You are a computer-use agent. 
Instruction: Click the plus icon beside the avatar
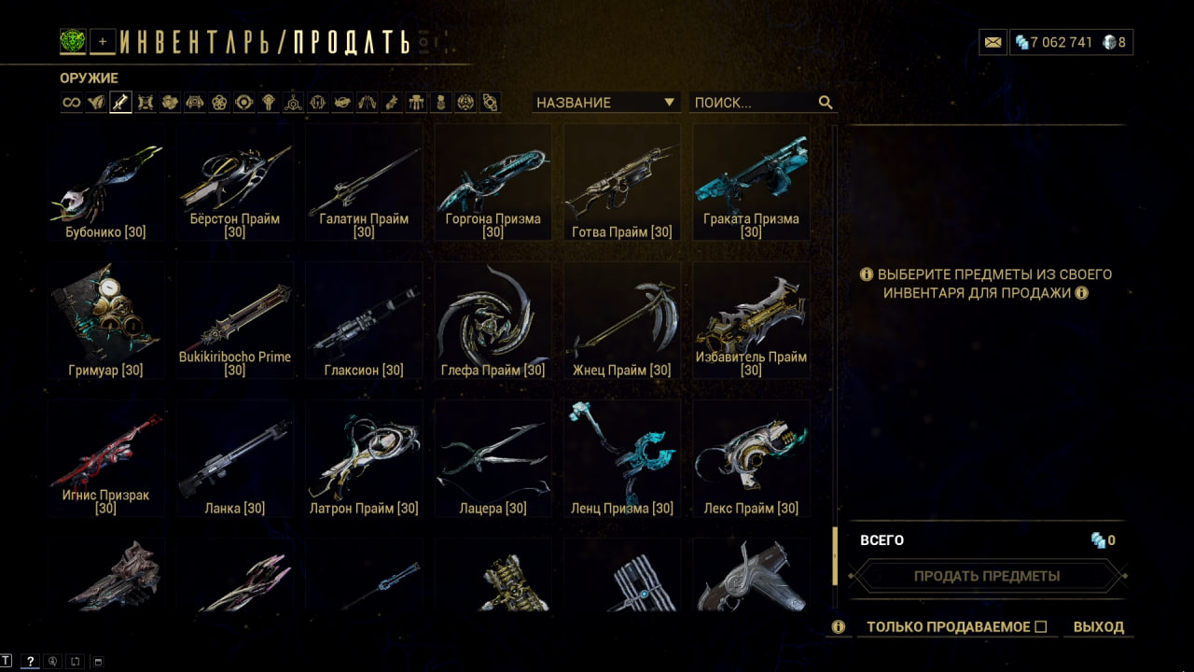coord(103,41)
